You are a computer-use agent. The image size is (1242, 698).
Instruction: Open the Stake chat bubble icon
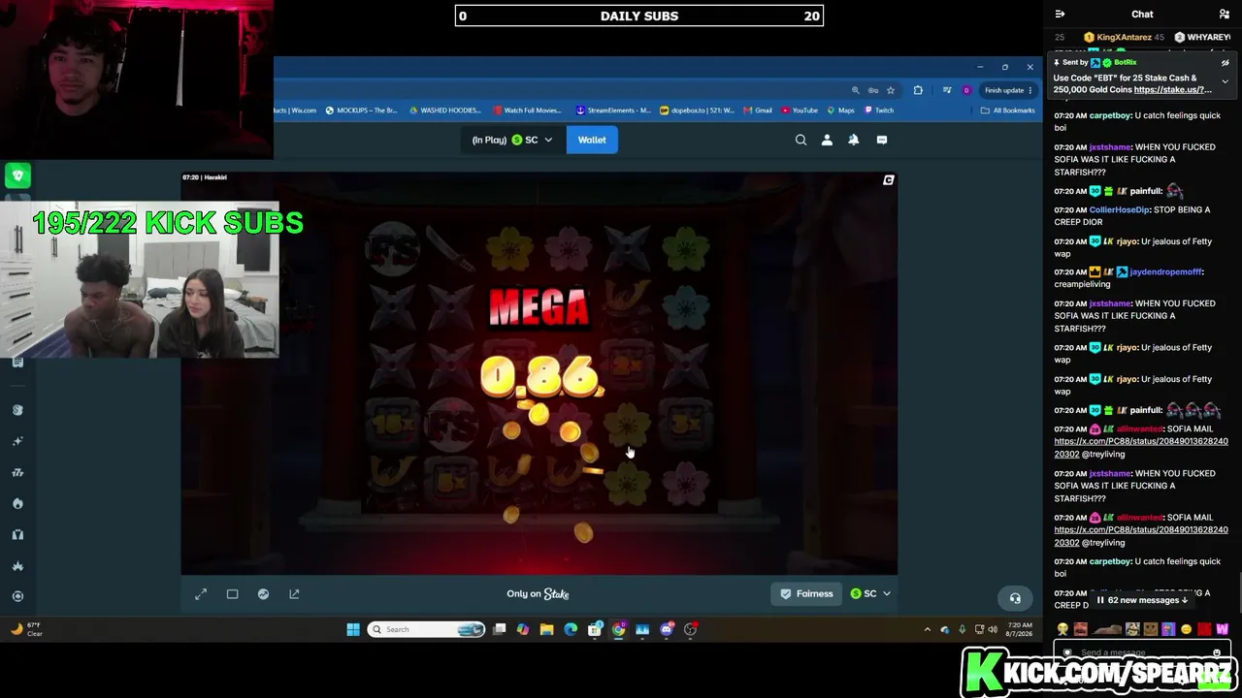(x=881, y=140)
